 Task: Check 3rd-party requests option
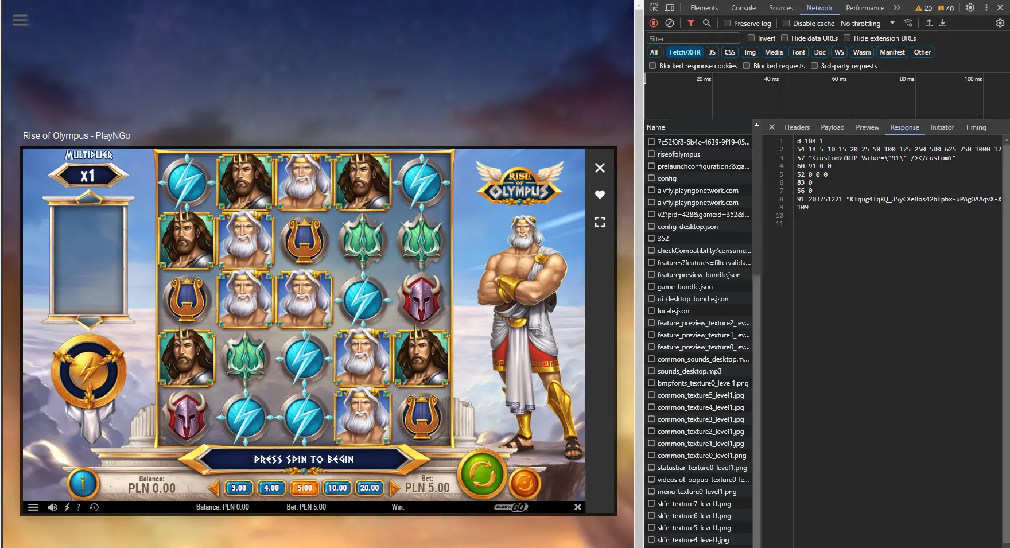coord(814,66)
